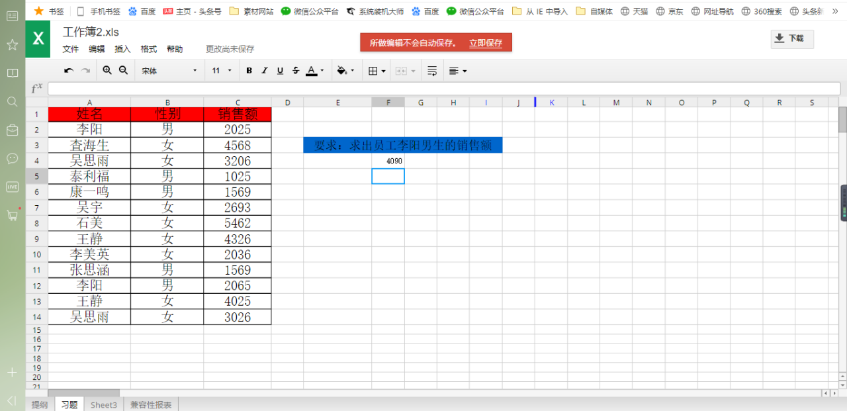
Task: Click the vertical scrollbar thumb
Action: pyautogui.click(x=842, y=119)
